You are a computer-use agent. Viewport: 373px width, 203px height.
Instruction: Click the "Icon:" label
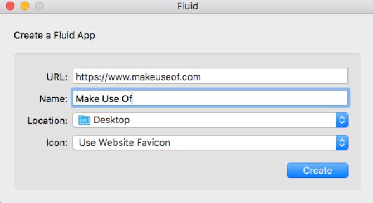tap(57, 142)
